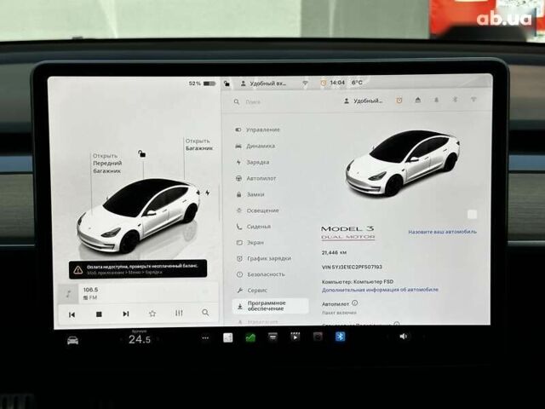545x409 pixels.
Task: Click Назовите ваш автомобиль link
Action: tap(442, 231)
